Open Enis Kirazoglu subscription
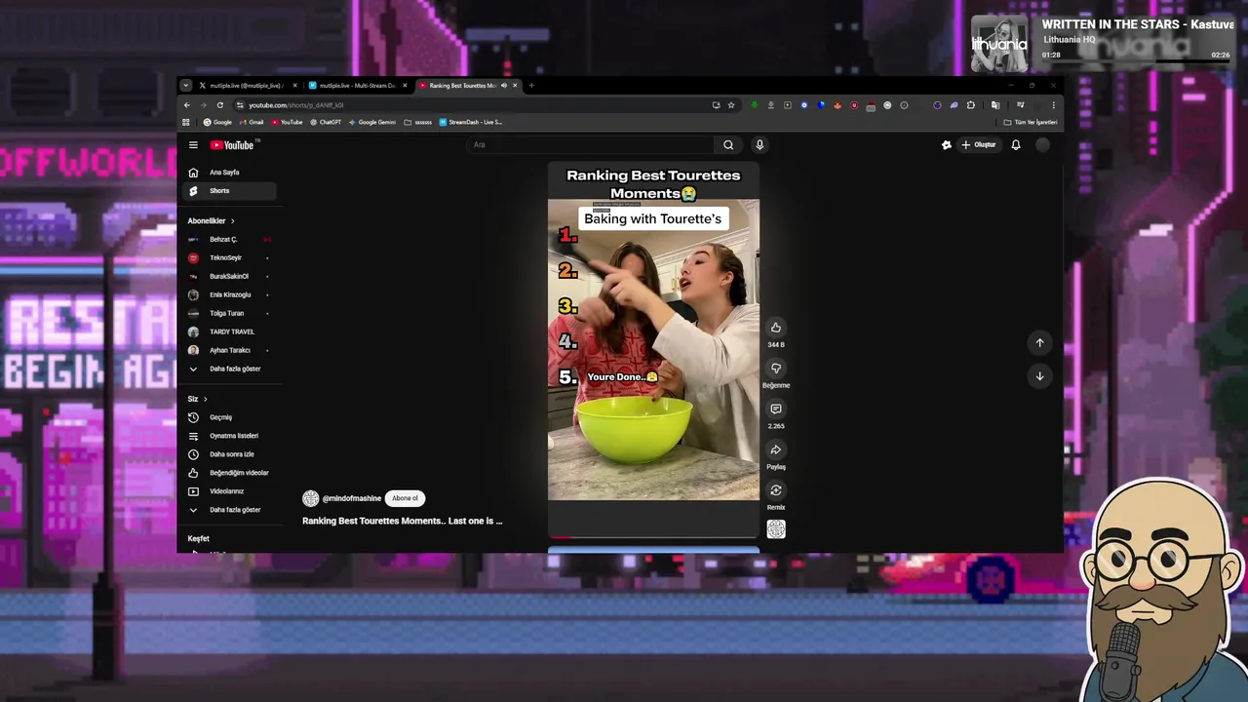Image resolution: width=1248 pixels, height=702 pixels. click(230, 295)
